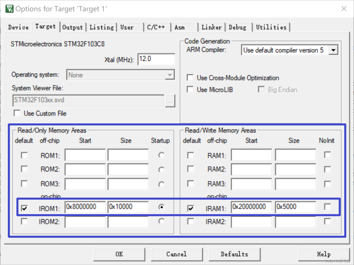Enable Use MicroLIB
The width and height of the screenshot is (354, 265).
[190, 90]
